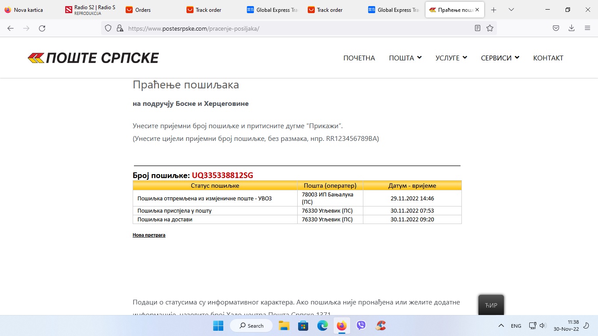The height and width of the screenshot is (336, 598).
Task: Click the 30.11.2022 07:53 date cell
Action: point(412,210)
